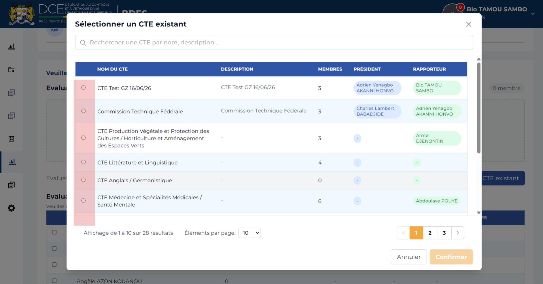Choose CTE Production Végétale radio button
This screenshot has height=284, width=543.
84,138
